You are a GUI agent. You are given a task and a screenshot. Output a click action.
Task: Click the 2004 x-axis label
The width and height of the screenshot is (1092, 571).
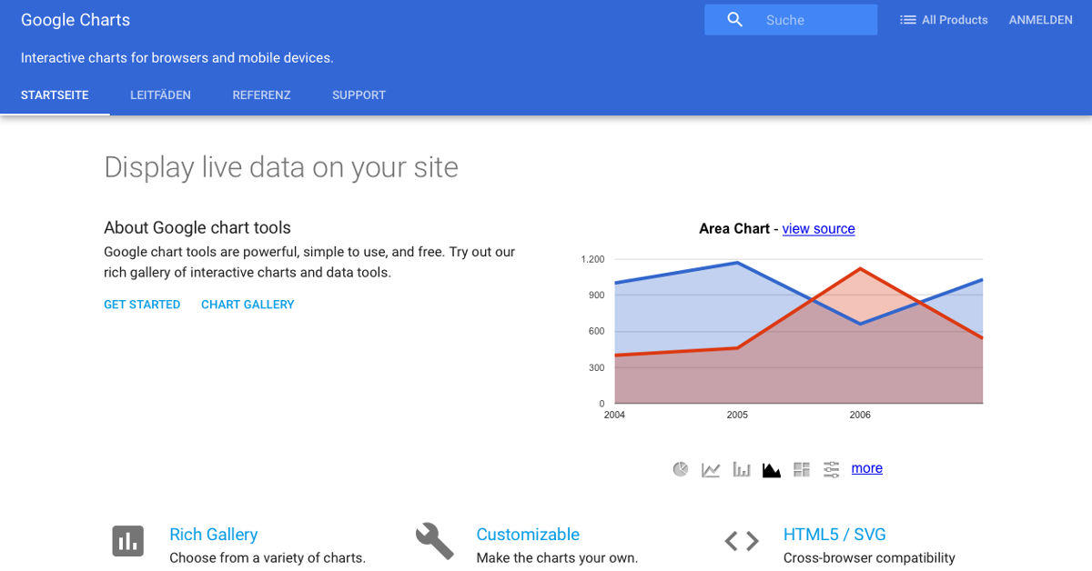(615, 415)
